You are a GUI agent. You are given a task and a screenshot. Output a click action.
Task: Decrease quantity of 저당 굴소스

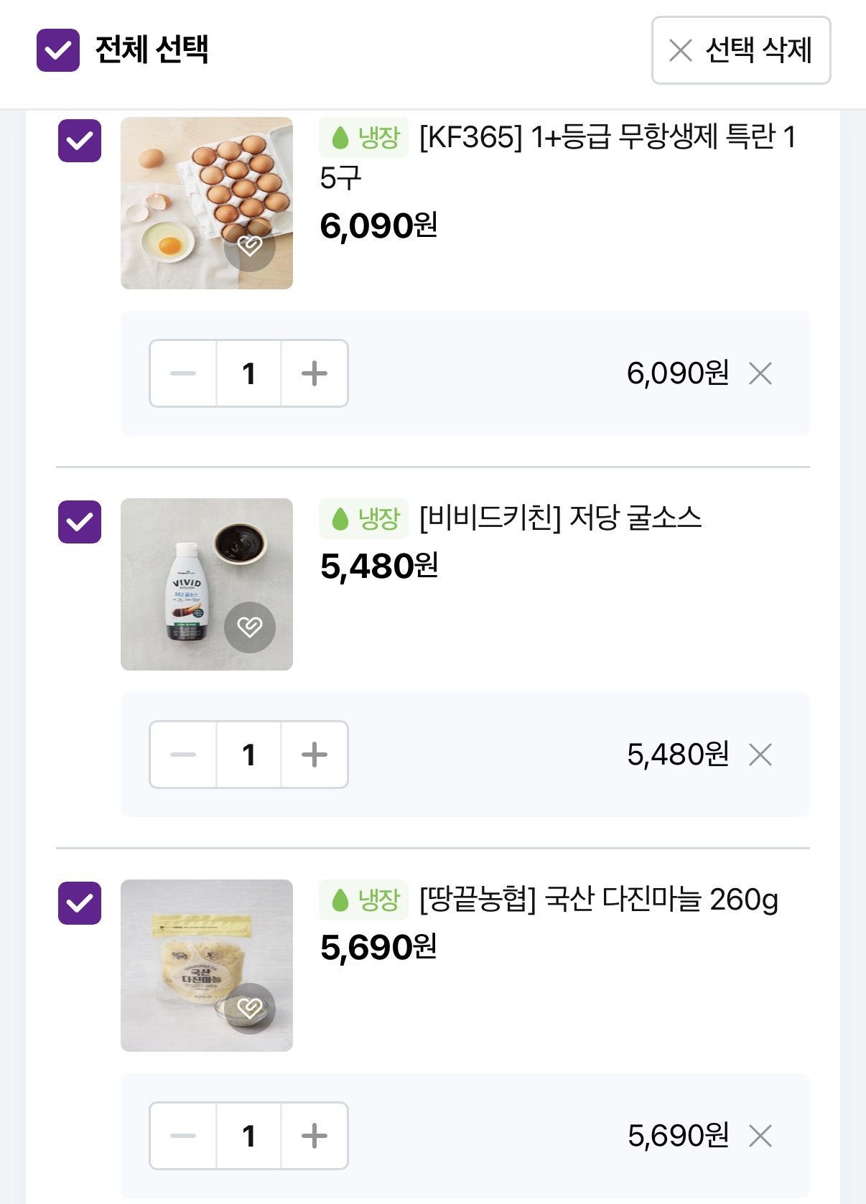[x=183, y=755]
